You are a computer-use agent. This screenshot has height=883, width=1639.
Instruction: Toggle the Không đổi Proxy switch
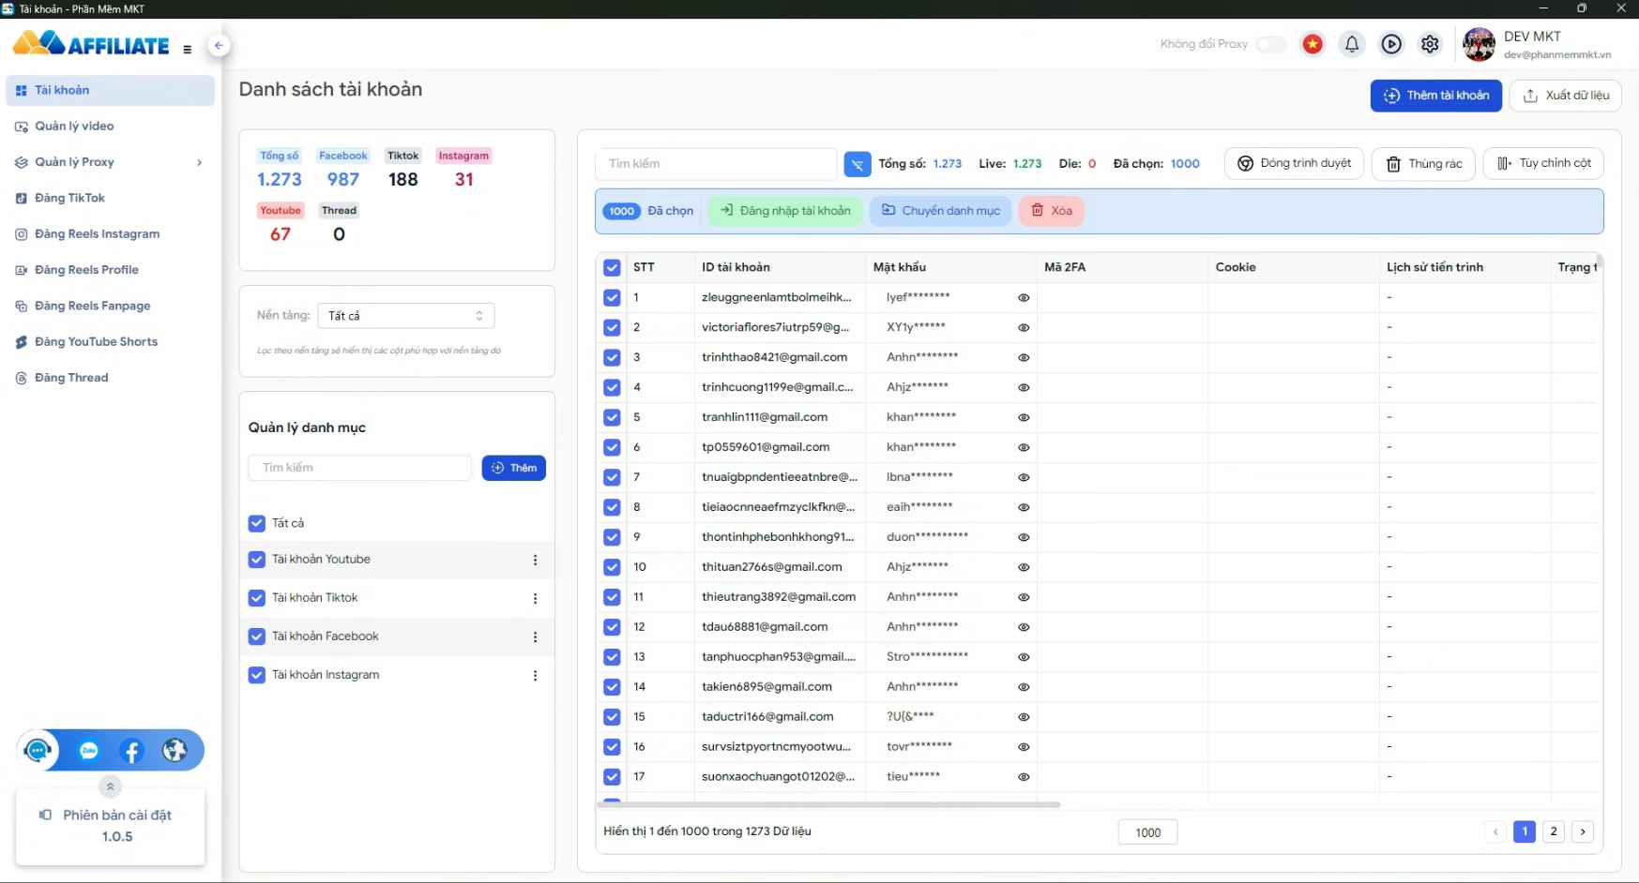(1271, 44)
